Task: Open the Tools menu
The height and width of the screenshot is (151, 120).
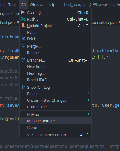Action: [x=13, y=5]
